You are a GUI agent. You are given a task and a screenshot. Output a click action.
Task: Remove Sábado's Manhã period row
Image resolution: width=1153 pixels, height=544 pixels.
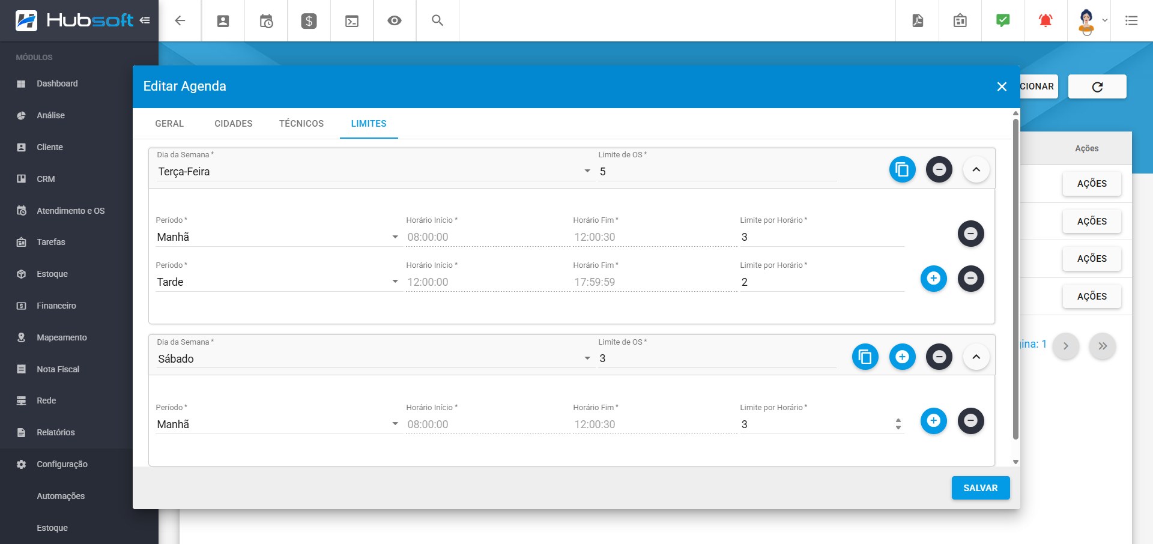(970, 420)
